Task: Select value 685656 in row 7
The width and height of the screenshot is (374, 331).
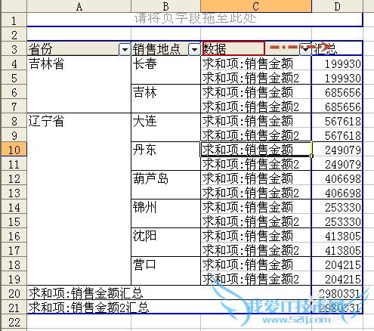Action: (x=337, y=107)
